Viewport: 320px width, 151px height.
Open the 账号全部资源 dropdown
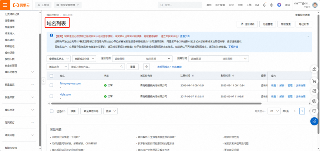[x=68, y=5]
